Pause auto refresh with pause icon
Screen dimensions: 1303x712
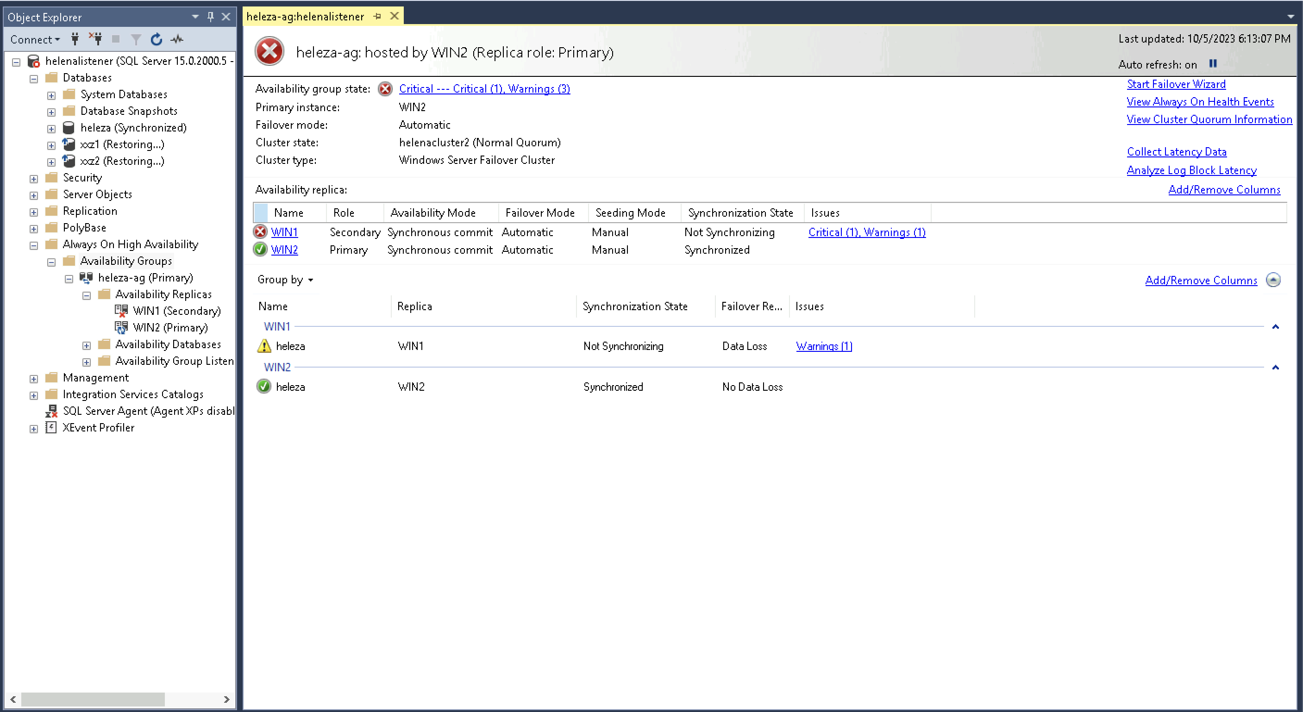pyautogui.click(x=1212, y=64)
